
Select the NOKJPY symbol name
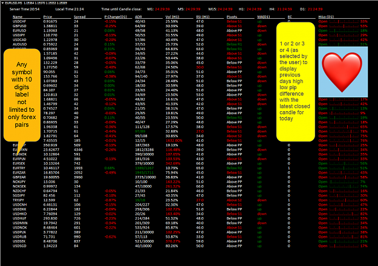19,182
